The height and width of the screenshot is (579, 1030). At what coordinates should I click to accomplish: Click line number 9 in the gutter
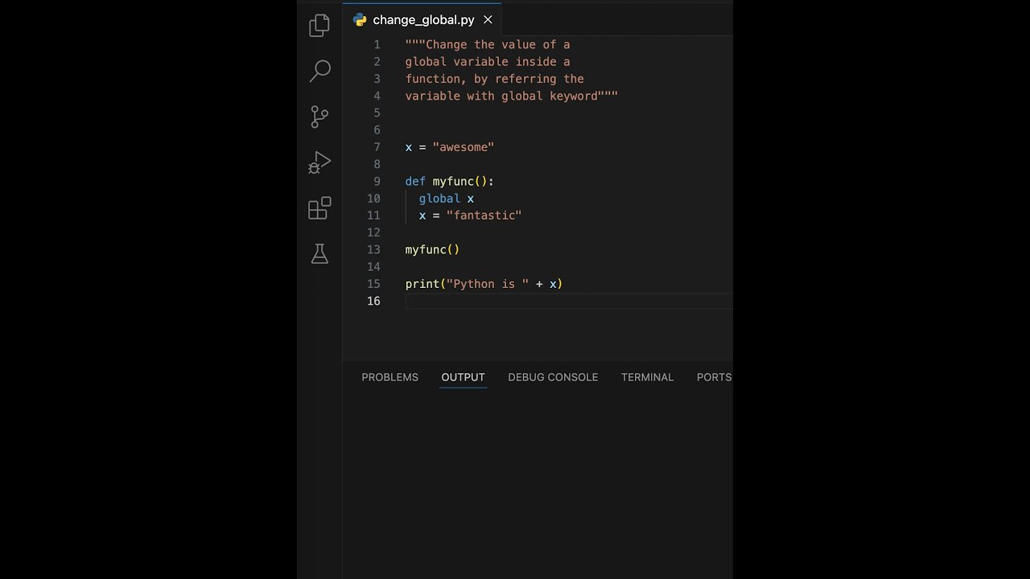coord(377,182)
